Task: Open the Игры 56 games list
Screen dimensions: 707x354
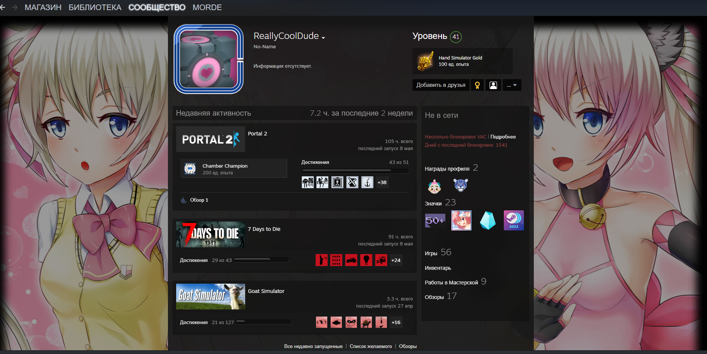Action: 438,253
